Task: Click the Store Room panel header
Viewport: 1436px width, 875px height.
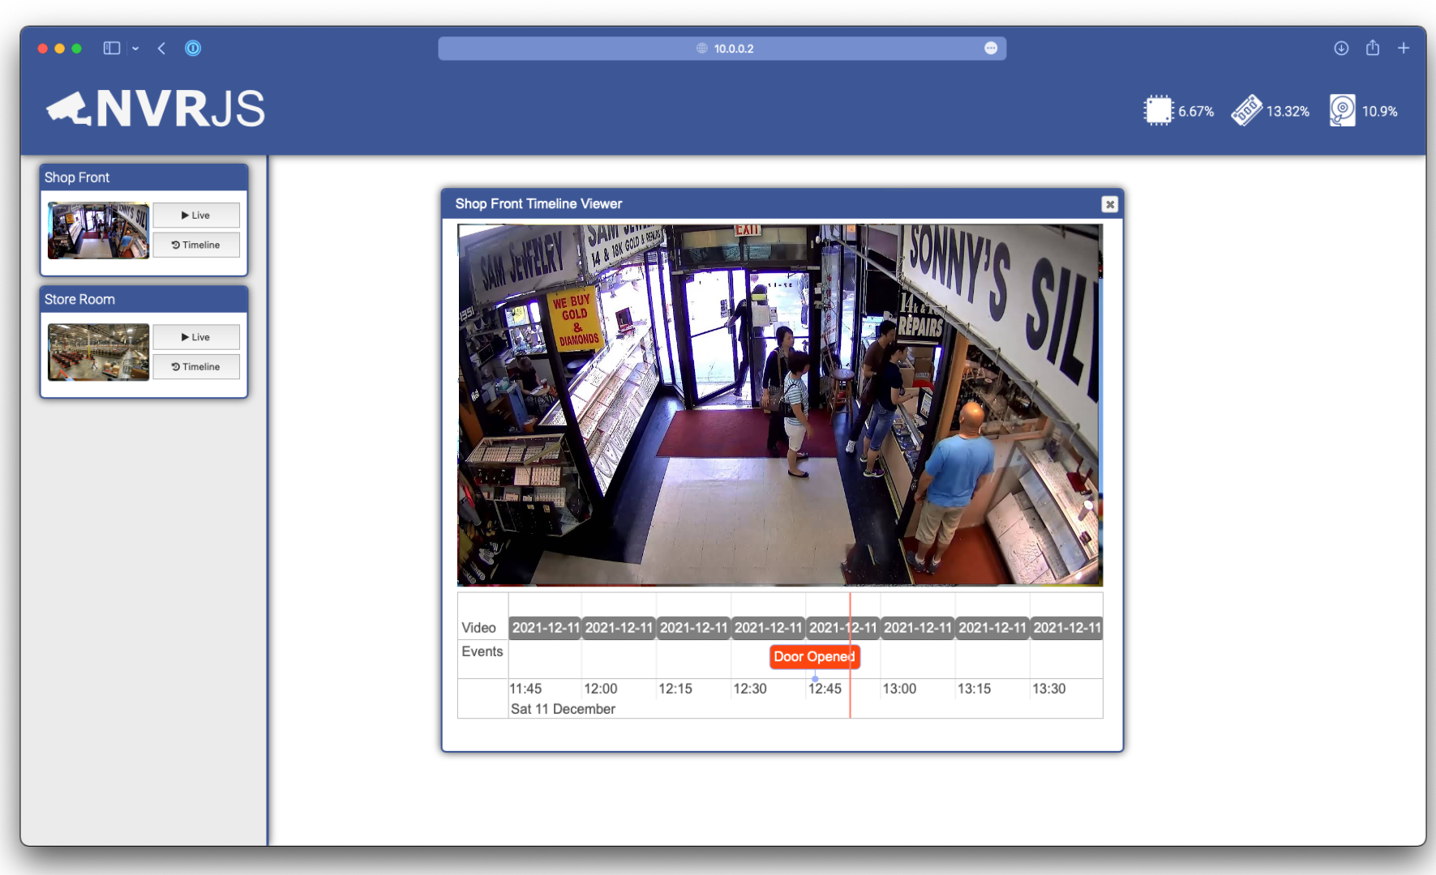Action: 144,300
